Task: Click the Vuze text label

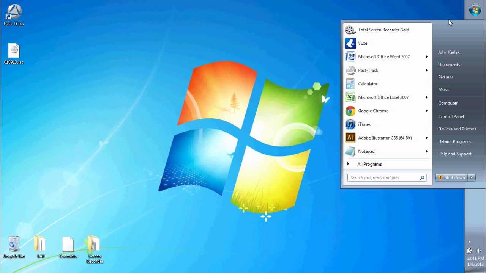Action: 363,44
